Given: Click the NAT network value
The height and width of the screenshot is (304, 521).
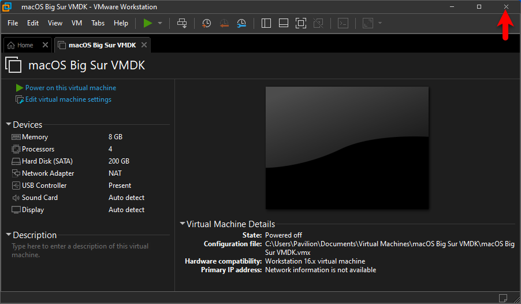Looking at the screenshot, I should click(115, 173).
